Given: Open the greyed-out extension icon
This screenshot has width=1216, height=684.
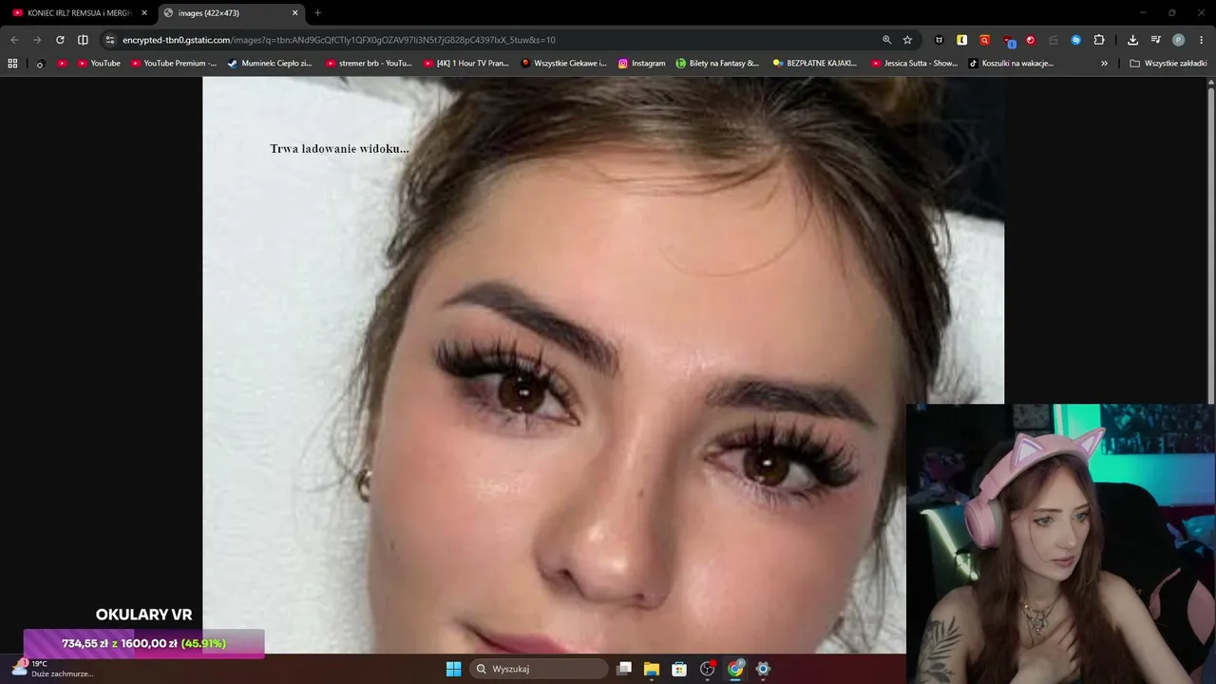Looking at the screenshot, I should tap(1054, 40).
